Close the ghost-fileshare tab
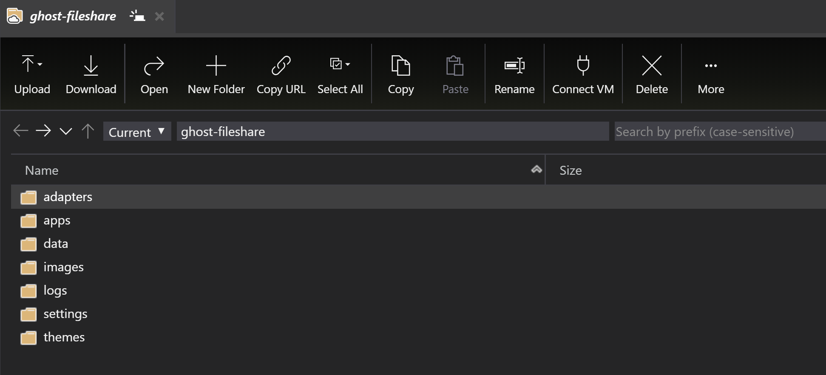 click(159, 17)
